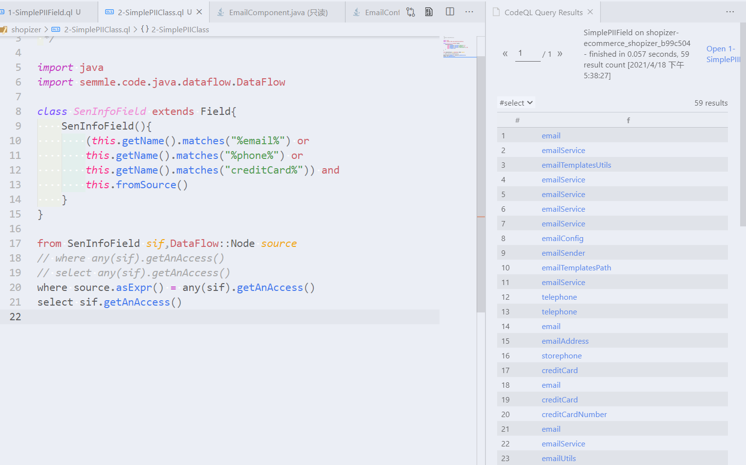The height and width of the screenshot is (465, 746).
Task: Click '"creditCard%"' string on line 12
Action: coord(264,170)
